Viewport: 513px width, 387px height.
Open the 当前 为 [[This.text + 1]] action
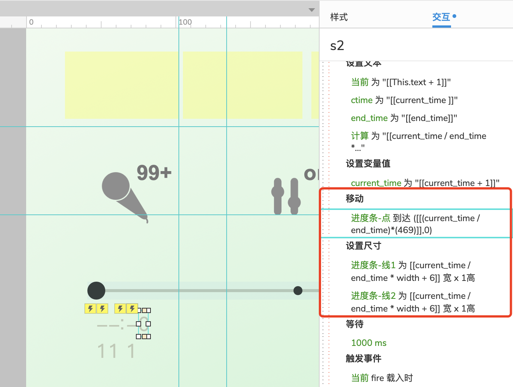coord(401,82)
